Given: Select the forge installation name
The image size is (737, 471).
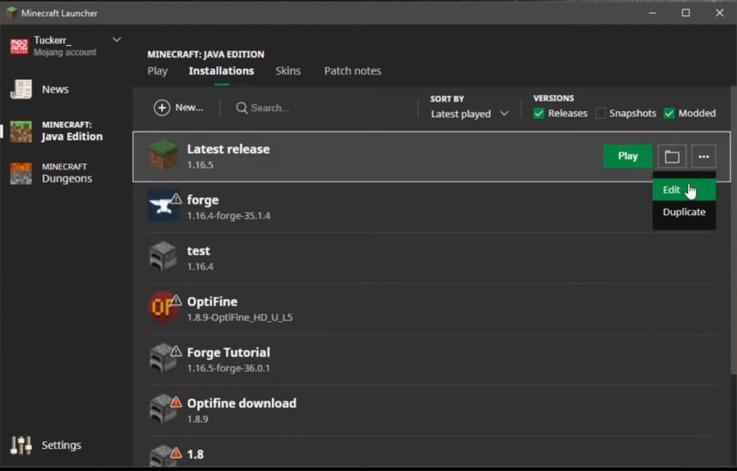Looking at the screenshot, I should [202, 200].
